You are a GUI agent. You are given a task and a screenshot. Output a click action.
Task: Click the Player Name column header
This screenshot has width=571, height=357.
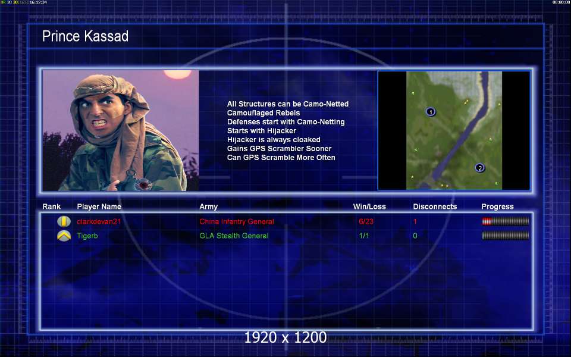click(99, 206)
